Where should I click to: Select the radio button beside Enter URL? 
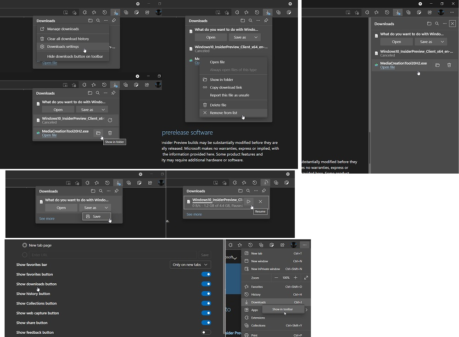25,255
